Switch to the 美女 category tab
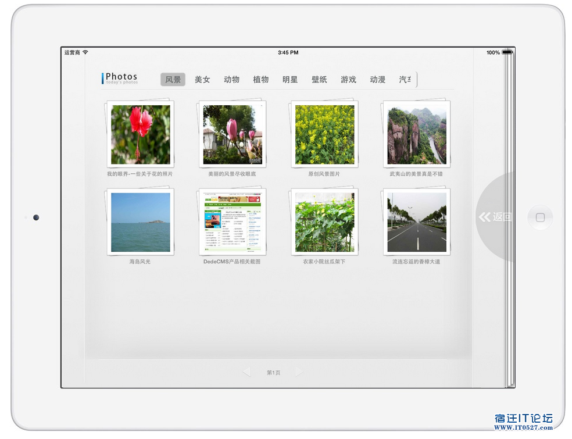This screenshot has height=439, width=572. [x=202, y=80]
